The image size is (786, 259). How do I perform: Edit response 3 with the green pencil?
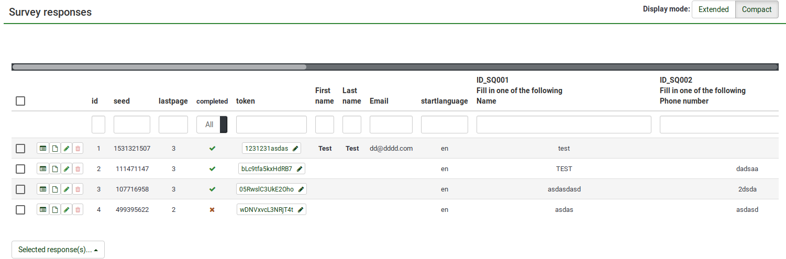pyautogui.click(x=66, y=189)
